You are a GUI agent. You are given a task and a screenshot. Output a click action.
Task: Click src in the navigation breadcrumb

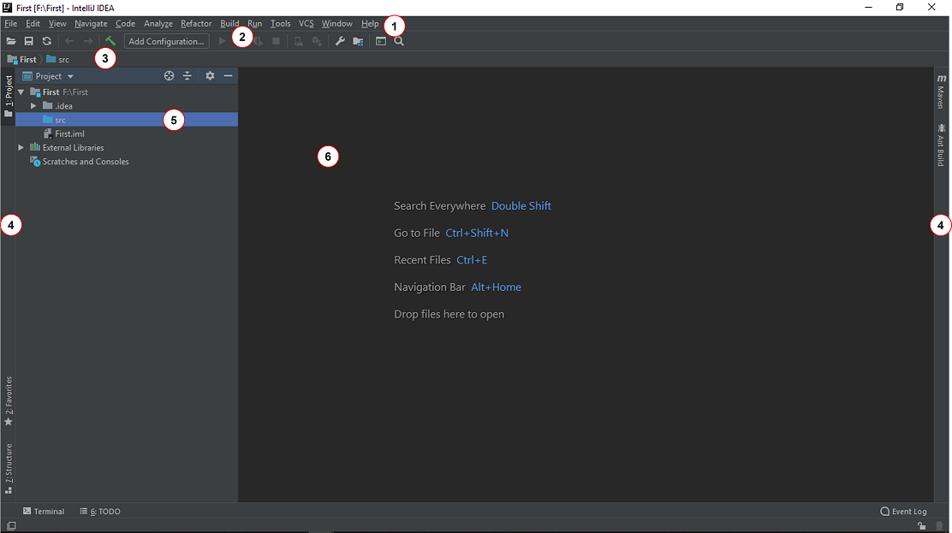[57, 60]
